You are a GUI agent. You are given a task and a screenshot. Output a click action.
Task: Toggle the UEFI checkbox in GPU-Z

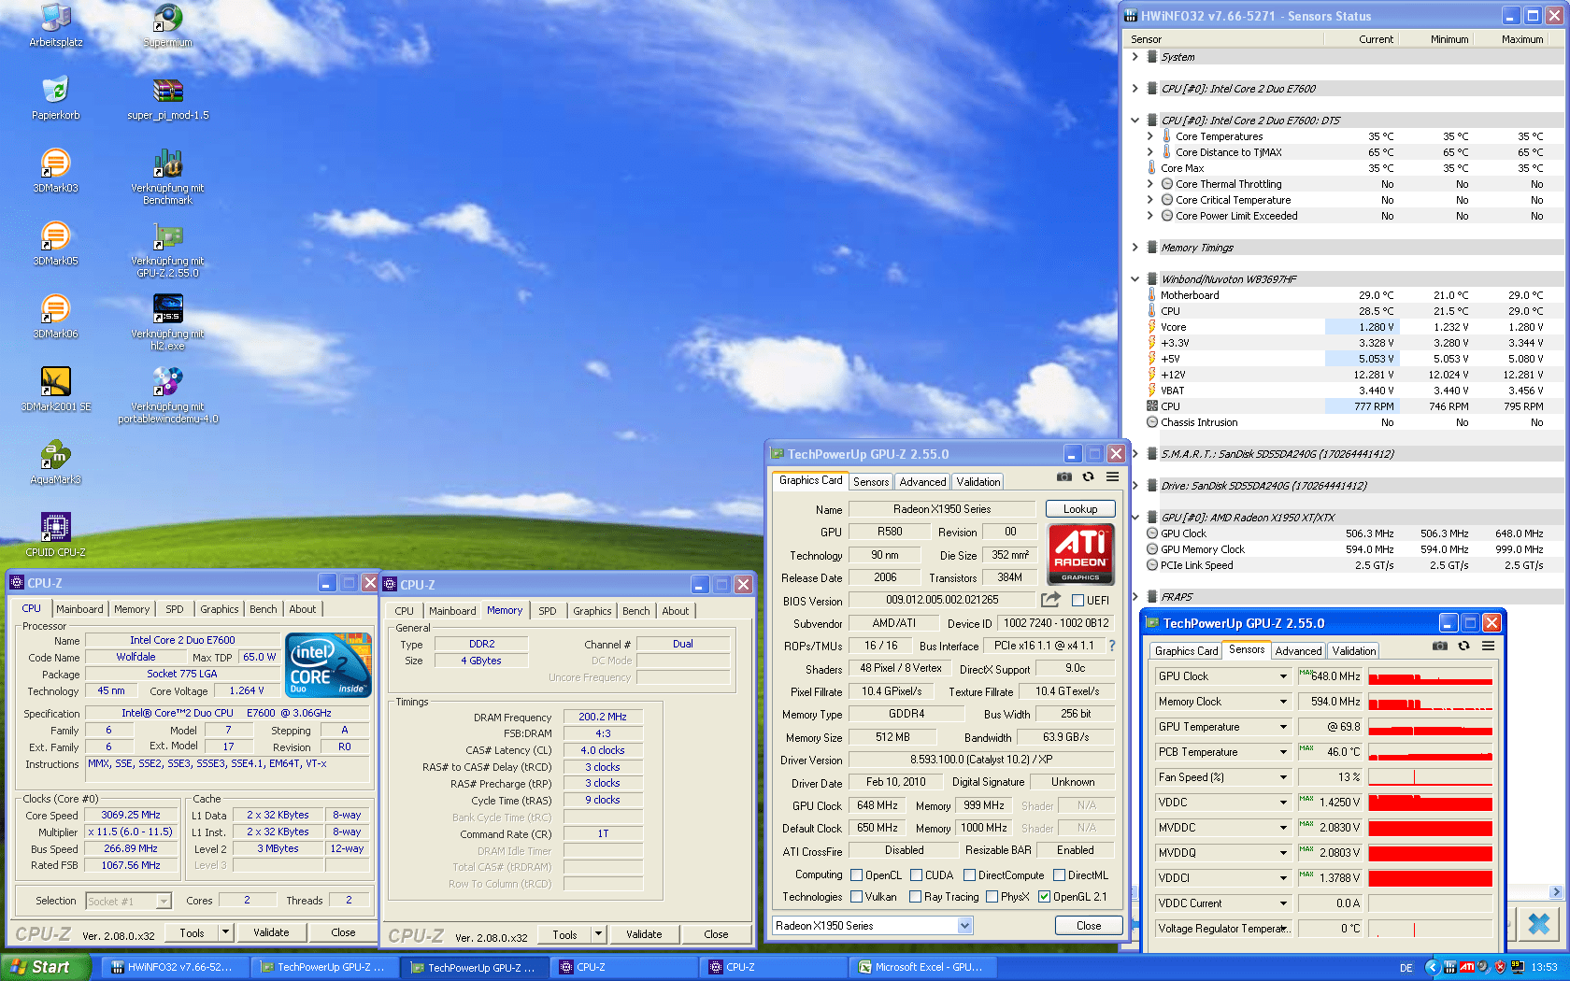1078,601
